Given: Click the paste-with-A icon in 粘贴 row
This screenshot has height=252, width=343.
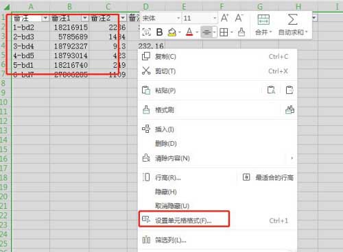Looking at the screenshot, I should point(271,90).
